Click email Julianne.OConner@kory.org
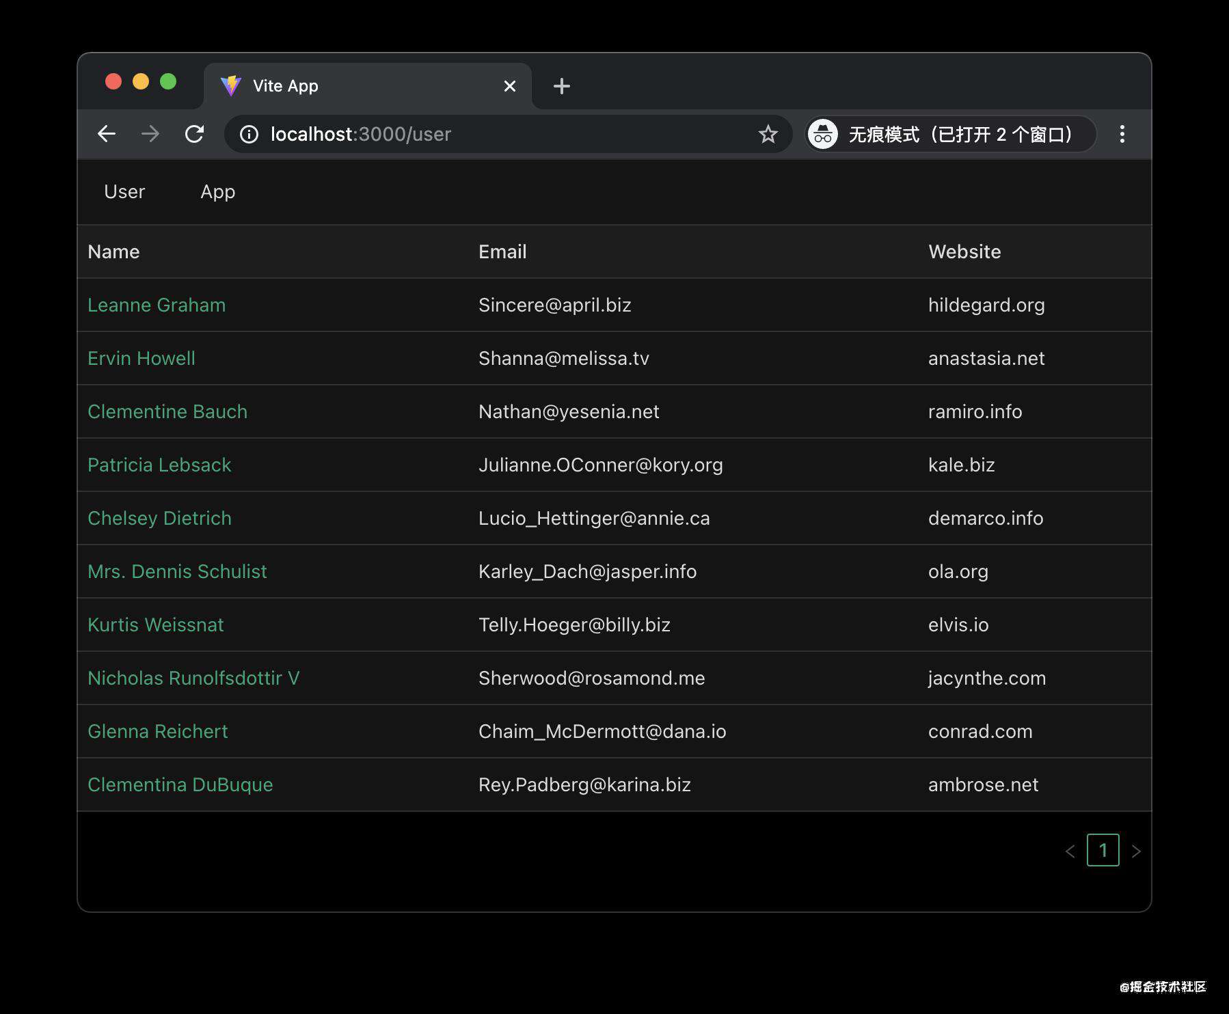This screenshot has height=1014, width=1229. tap(601, 465)
